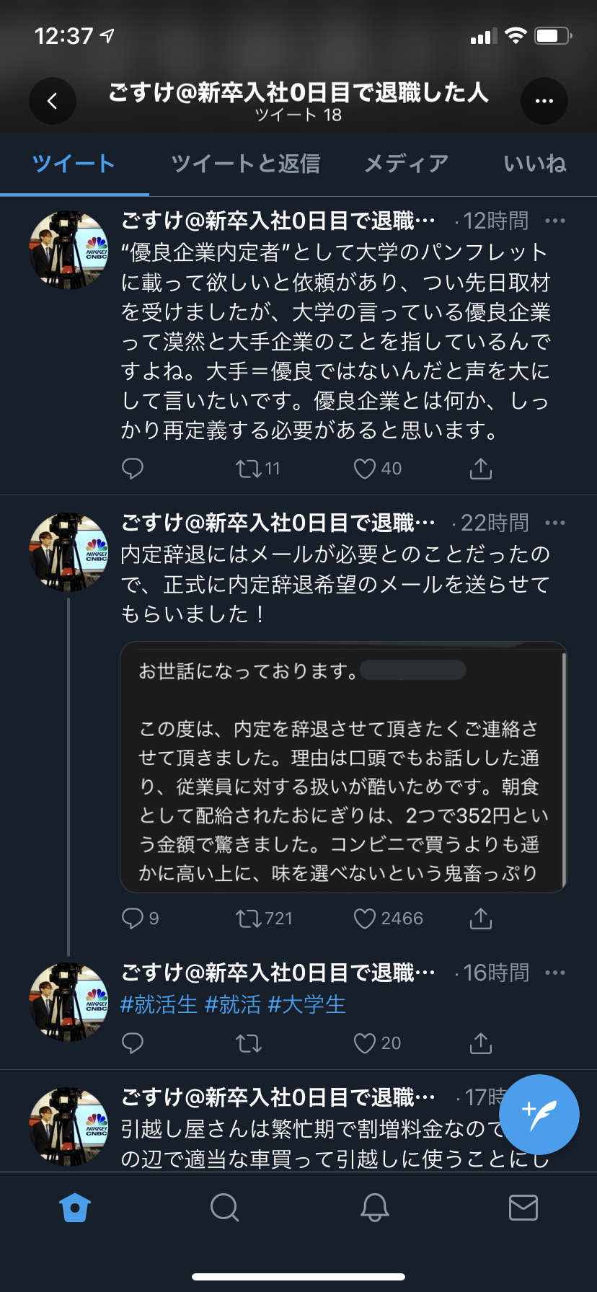
Task: Like the tweet about 優良企業内定者
Action: (x=367, y=468)
